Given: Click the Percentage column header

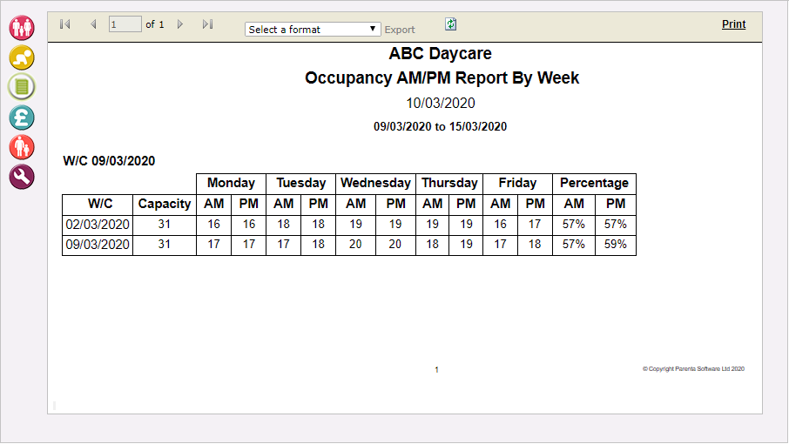Looking at the screenshot, I should (594, 183).
